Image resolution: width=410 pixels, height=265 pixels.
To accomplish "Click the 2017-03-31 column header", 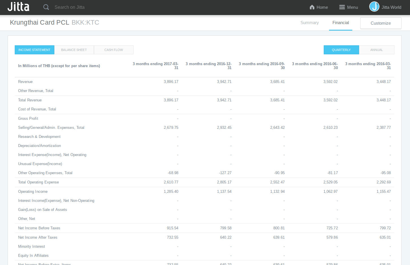I will pyautogui.click(x=155, y=66).
